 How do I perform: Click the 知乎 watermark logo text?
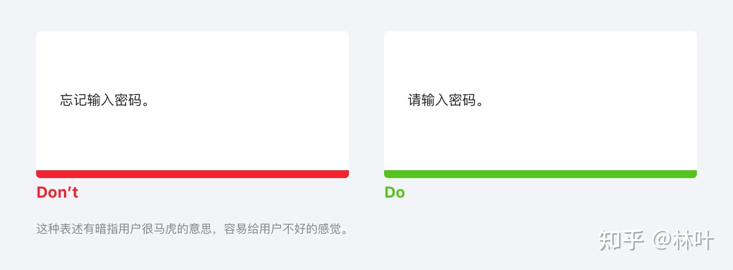click(621, 241)
